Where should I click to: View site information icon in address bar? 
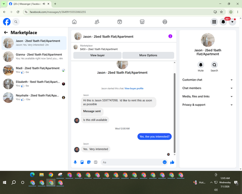[26, 12]
